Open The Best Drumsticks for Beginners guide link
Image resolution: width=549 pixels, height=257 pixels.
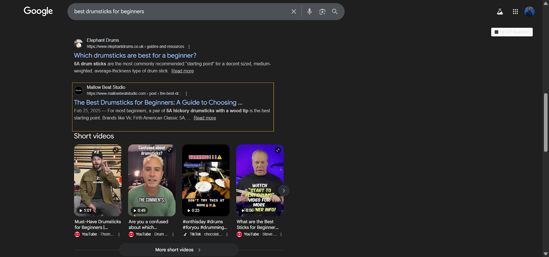point(158,102)
